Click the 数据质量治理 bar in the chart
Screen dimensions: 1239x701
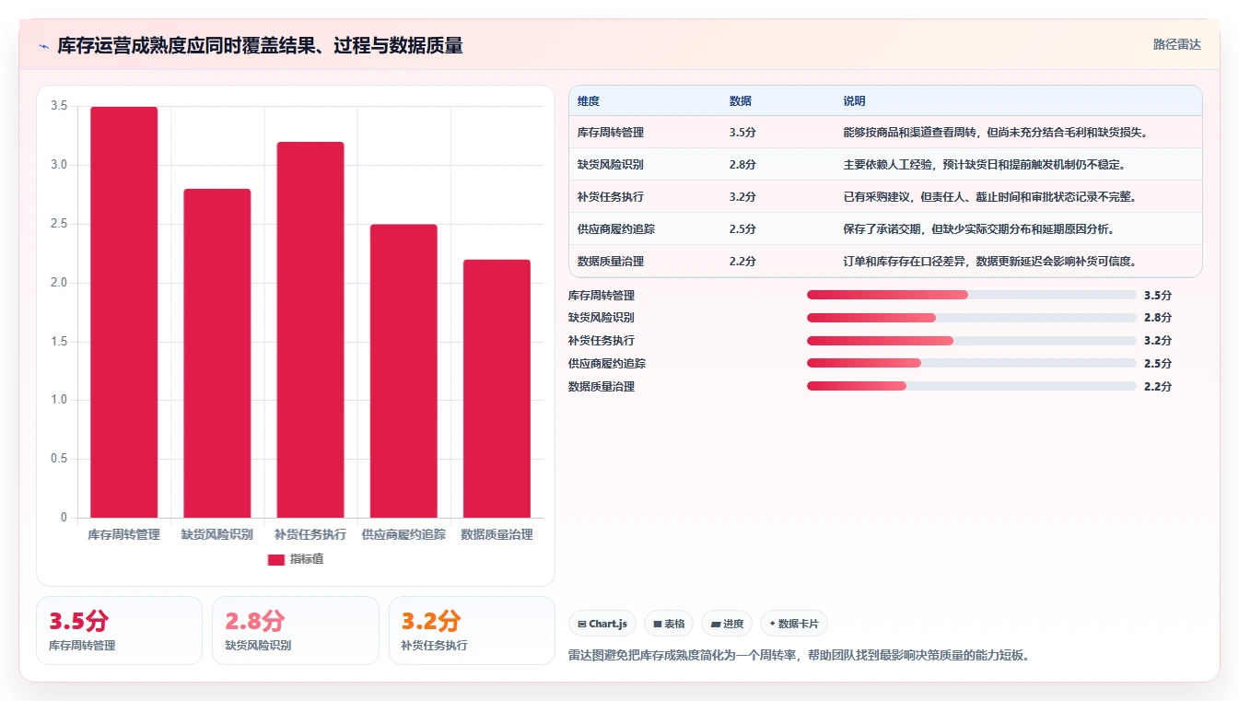click(x=497, y=389)
